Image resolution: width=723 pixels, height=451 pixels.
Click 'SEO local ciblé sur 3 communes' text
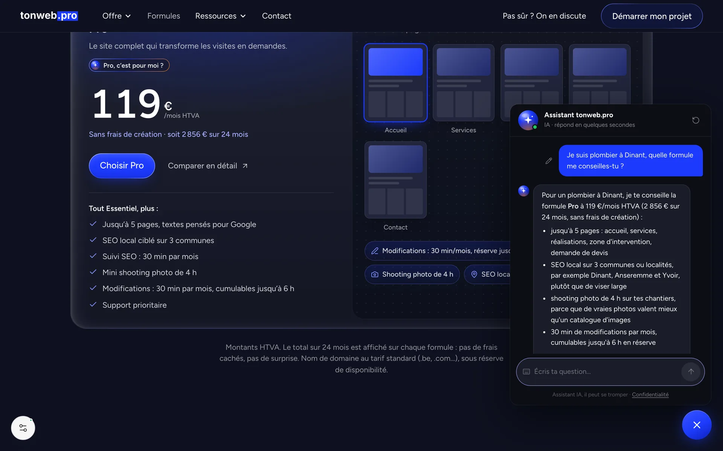pos(158,241)
